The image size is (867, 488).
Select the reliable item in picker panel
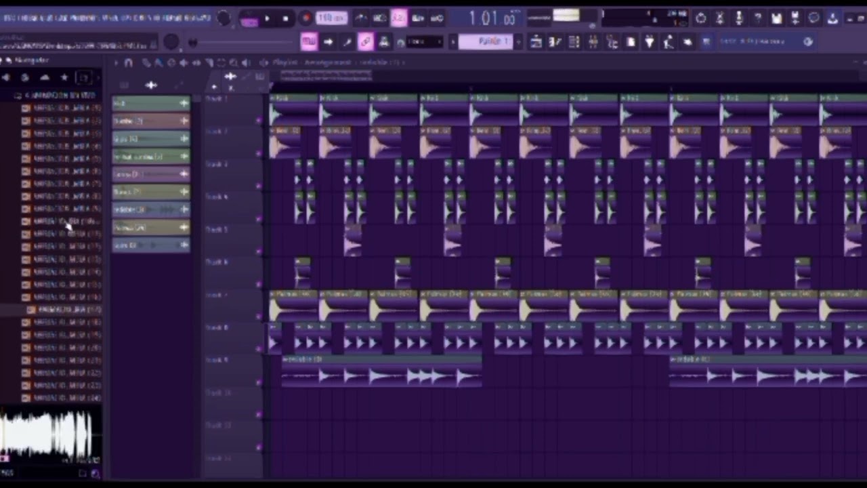[150, 210]
